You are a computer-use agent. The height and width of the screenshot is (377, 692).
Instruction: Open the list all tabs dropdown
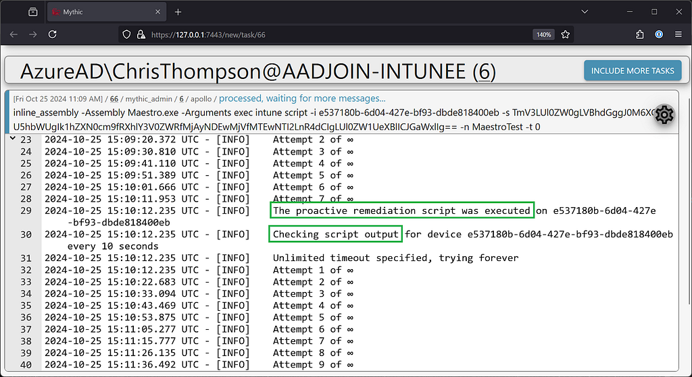pyautogui.click(x=585, y=12)
